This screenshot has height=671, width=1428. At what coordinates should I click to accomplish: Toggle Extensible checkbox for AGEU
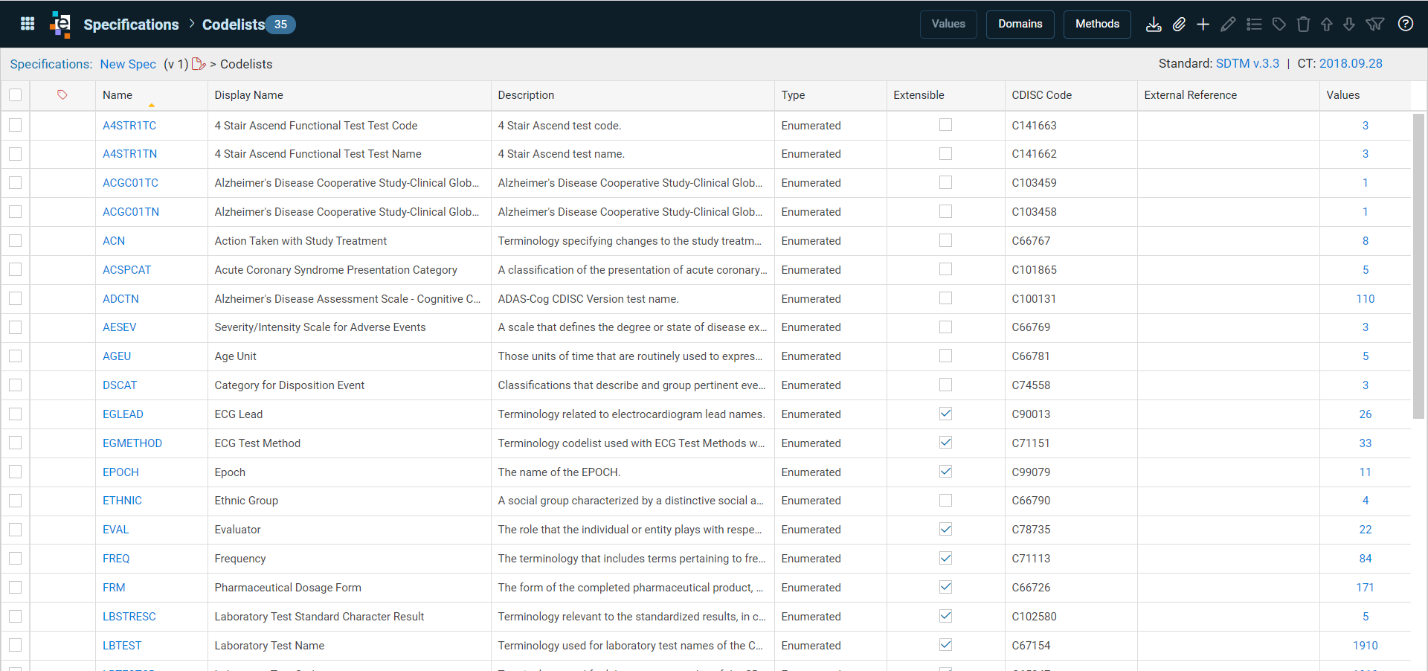(945, 356)
